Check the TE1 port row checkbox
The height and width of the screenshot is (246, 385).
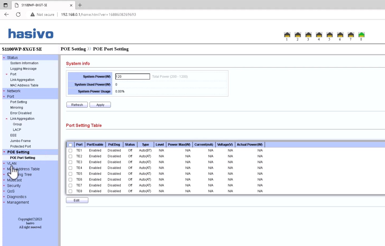[70, 151]
